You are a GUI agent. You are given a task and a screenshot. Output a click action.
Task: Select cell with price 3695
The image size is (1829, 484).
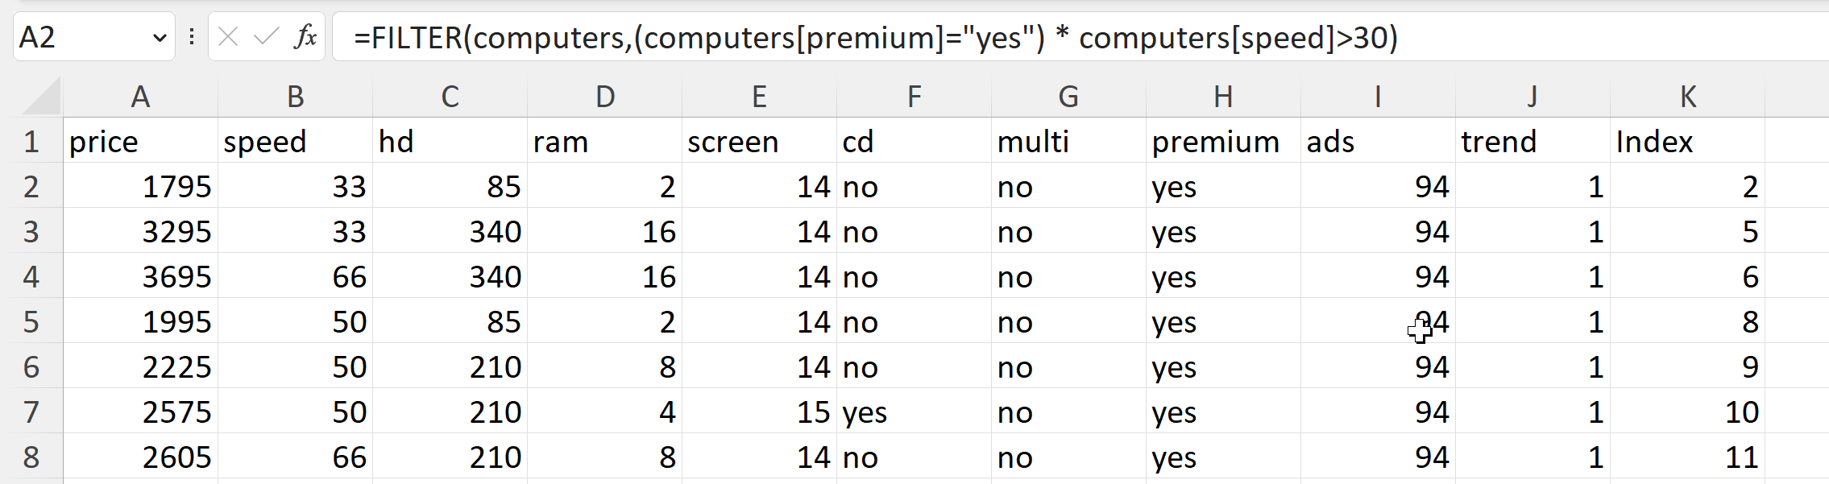point(140,277)
